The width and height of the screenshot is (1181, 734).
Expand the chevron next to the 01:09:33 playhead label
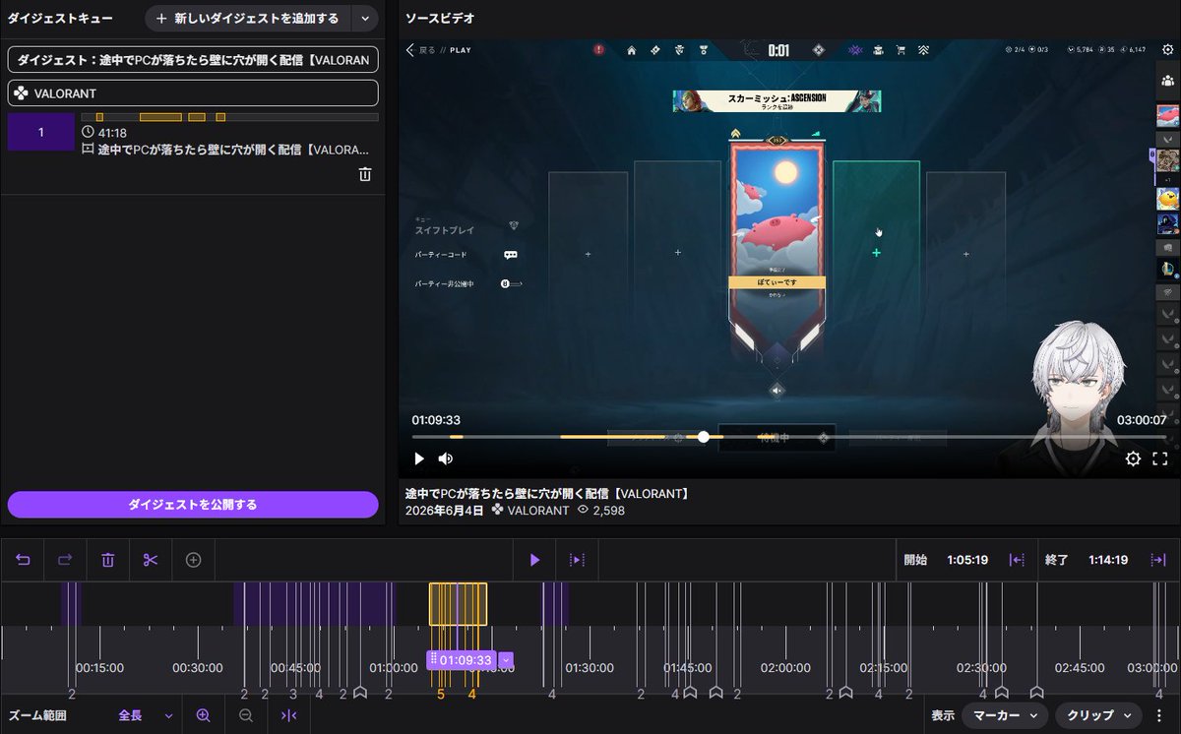coord(506,659)
